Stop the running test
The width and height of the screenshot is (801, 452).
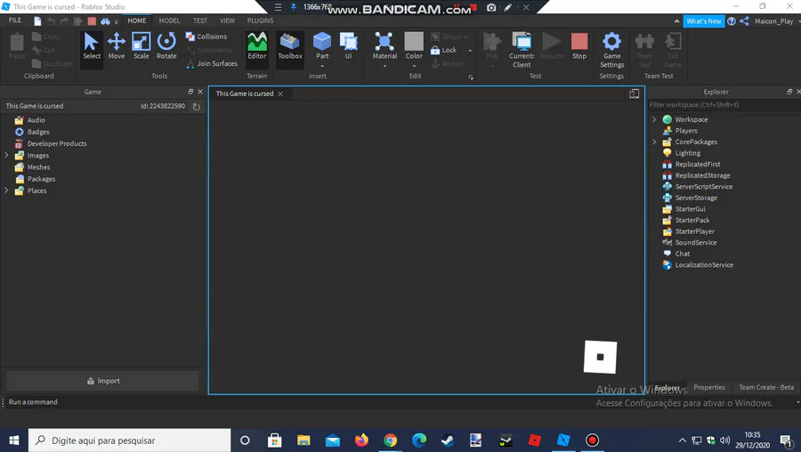click(579, 46)
